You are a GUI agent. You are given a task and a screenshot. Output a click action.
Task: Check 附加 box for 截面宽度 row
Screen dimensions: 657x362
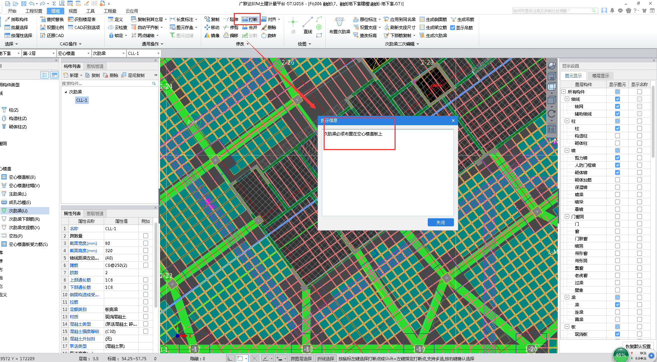pyautogui.click(x=146, y=243)
